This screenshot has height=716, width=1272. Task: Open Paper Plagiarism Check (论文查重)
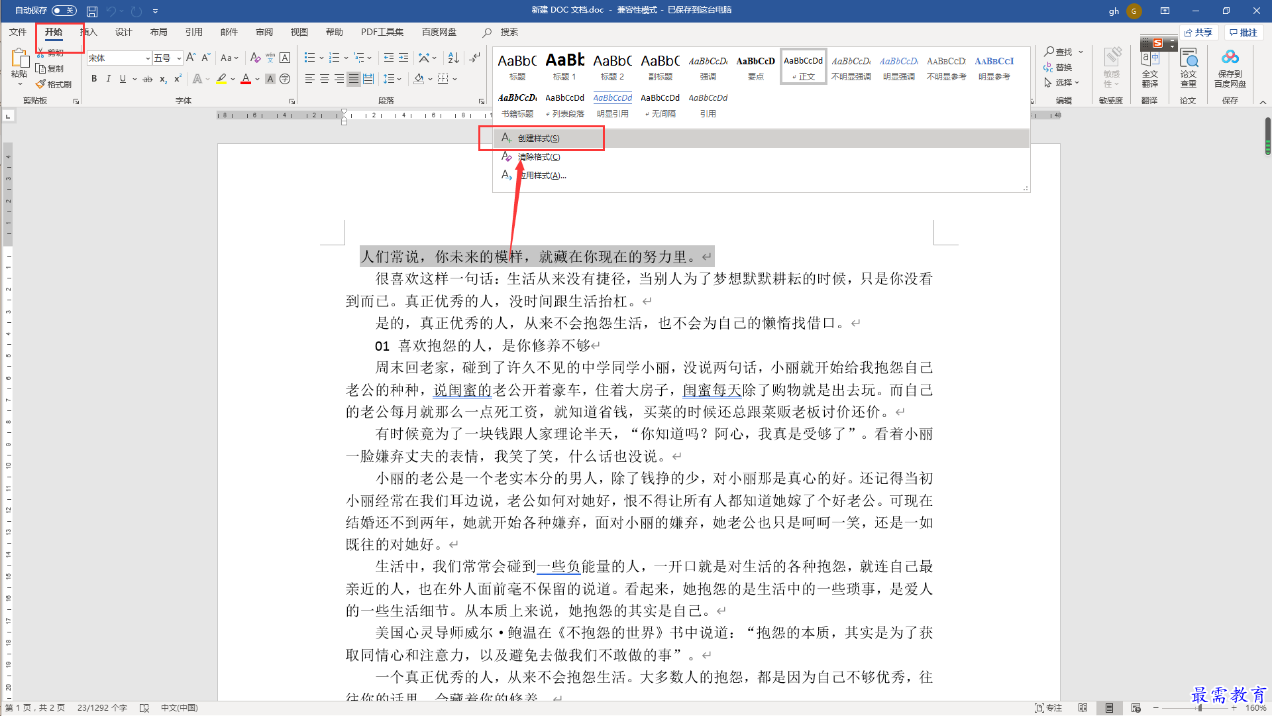[x=1189, y=68]
